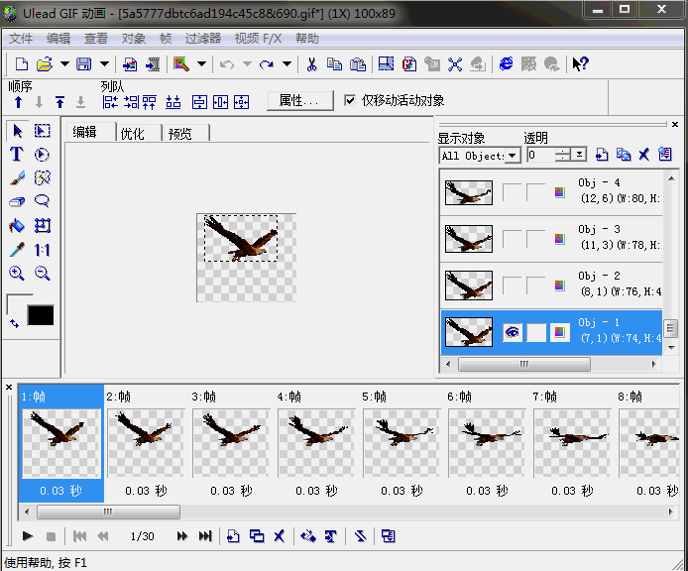Toggle lock box for Obj - 4
Image resolution: width=688 pixels, height=571 pixels.
coord(536,192)
